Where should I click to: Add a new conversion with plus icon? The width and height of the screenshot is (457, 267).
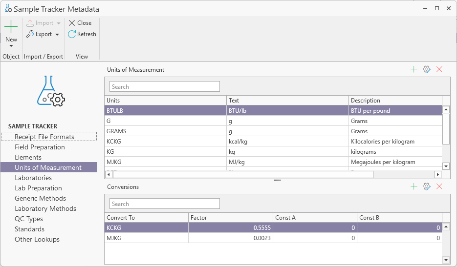(413, 186)
